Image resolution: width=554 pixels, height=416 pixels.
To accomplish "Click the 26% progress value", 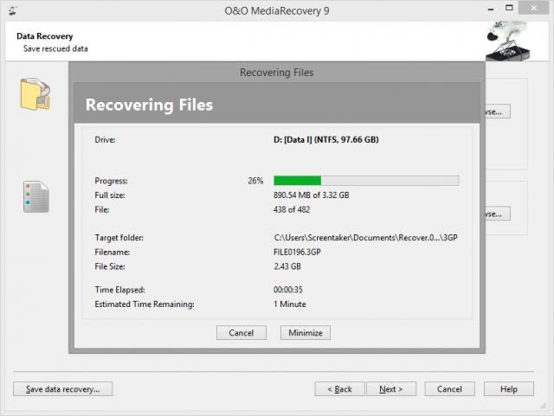I will point(255,181).
